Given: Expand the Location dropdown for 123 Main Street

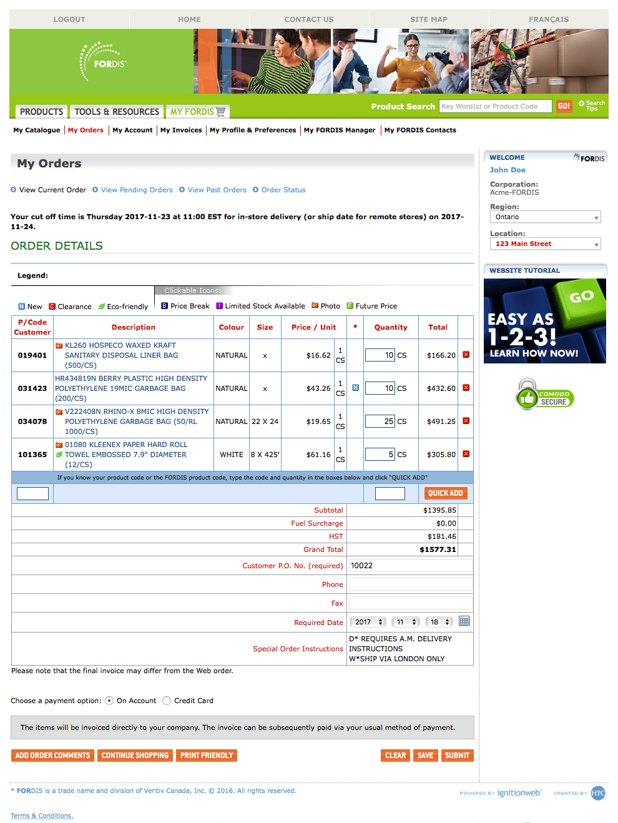Looking at the screenshot, I should click(545, 244).
